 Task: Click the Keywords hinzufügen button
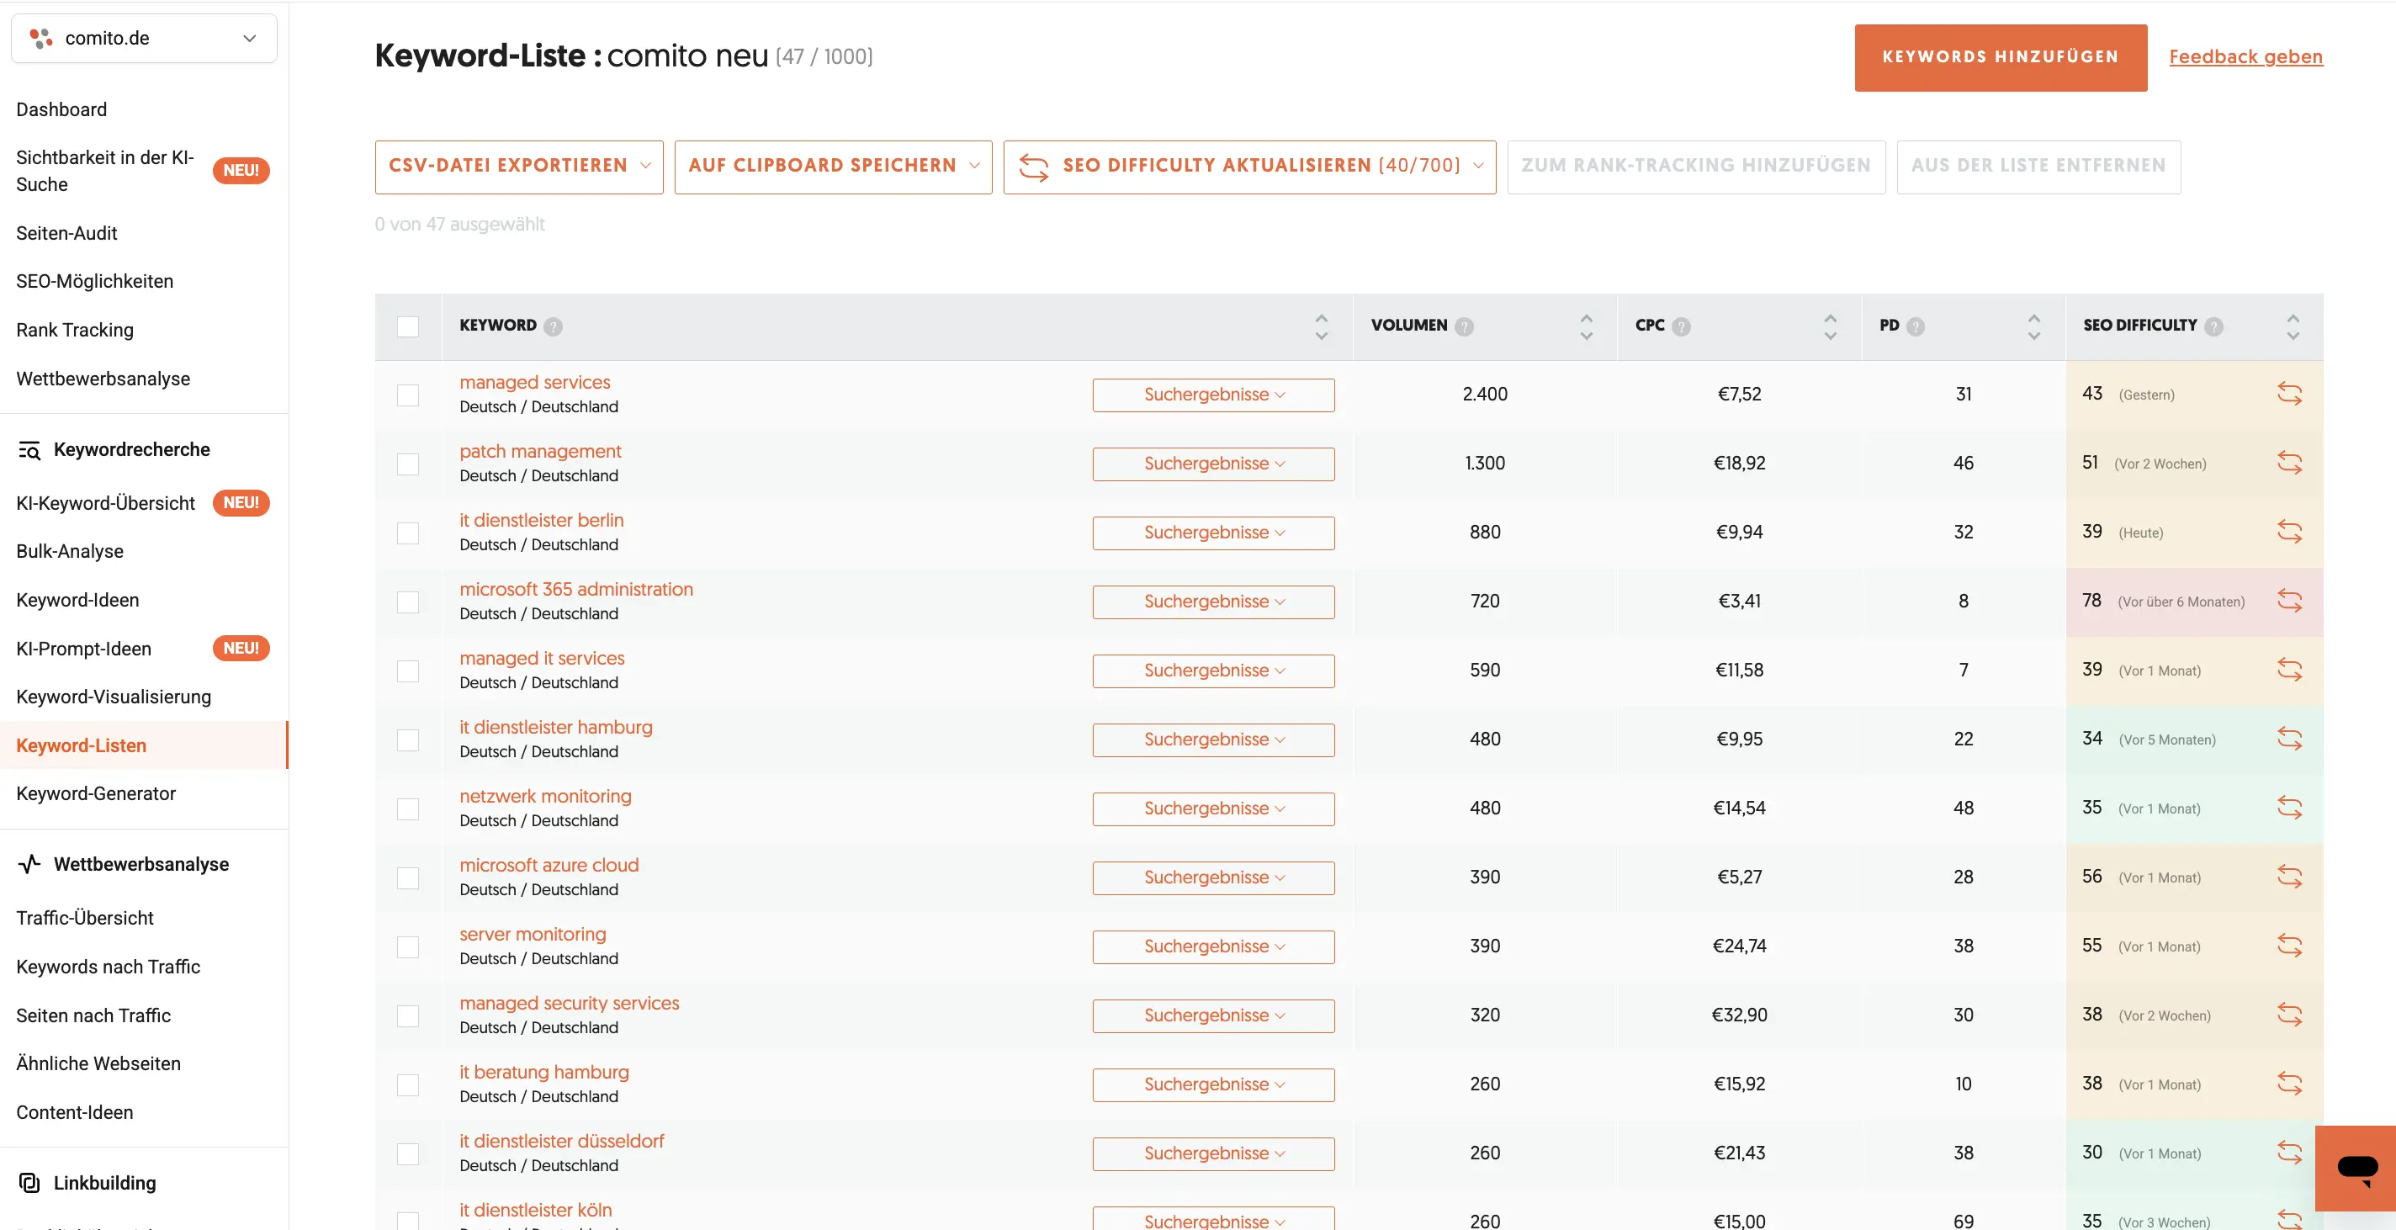point(2000,56)
